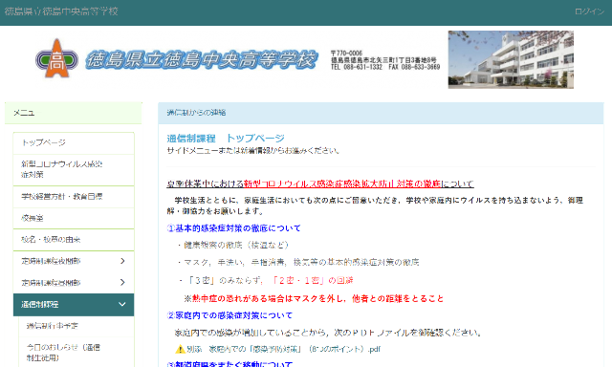Click the school emblem logo icon
The width and height of the screenshot is (612, 367).
pos(56,59)
